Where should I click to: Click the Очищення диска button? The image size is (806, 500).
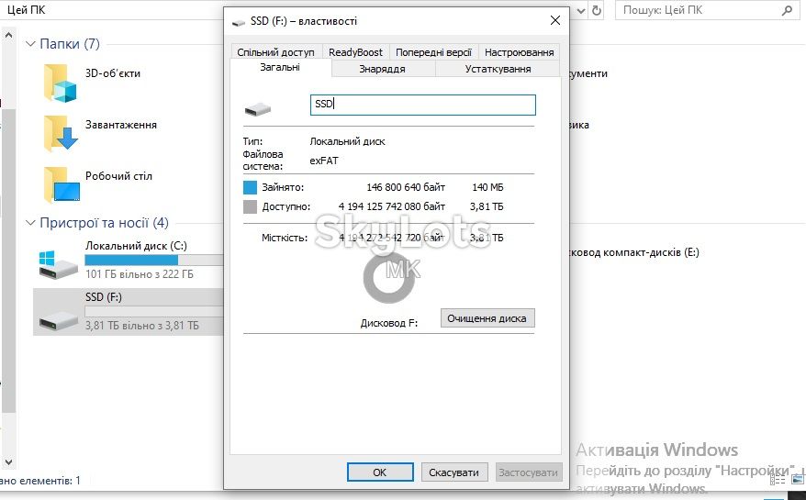[487, 318]
